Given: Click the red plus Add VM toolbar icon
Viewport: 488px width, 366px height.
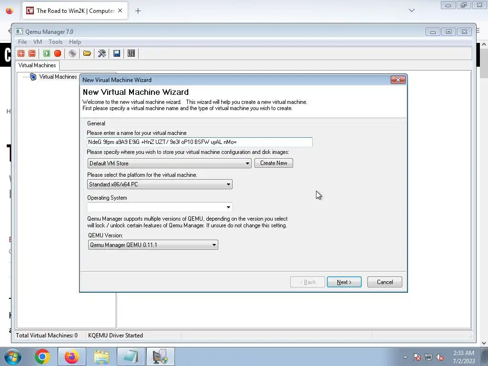Looking at the screenshot, I should click(x=21, y=53).
